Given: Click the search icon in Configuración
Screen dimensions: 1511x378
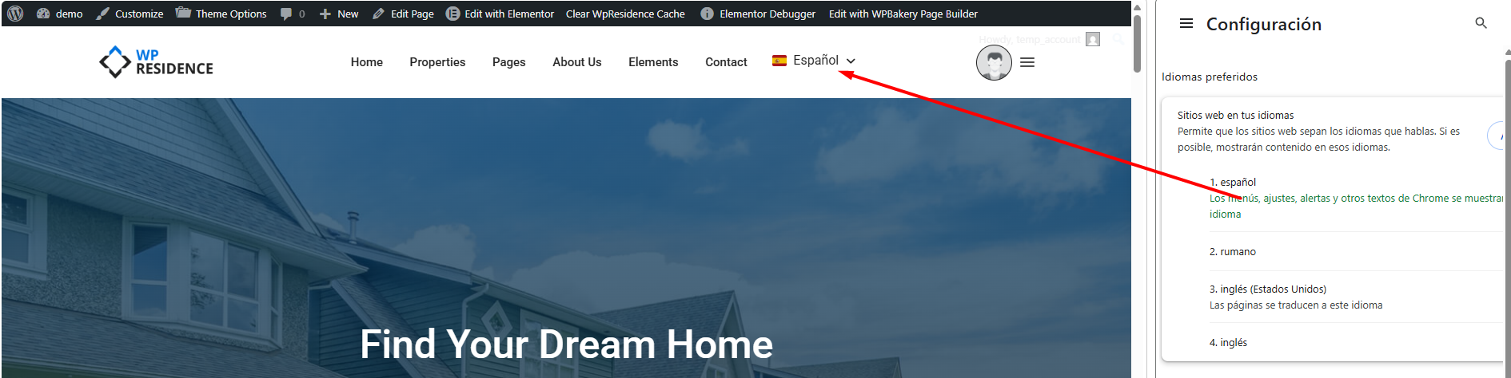Looking at the screenshot, I should [1481, 23].
